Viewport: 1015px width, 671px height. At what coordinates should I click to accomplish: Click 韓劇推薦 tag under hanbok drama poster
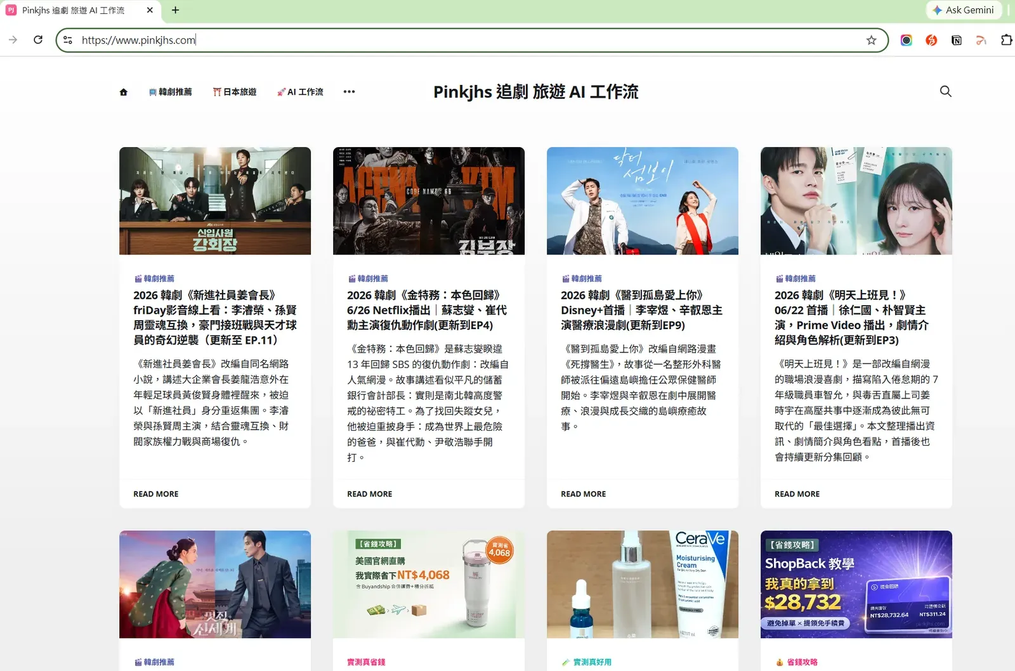pos(154,662)
